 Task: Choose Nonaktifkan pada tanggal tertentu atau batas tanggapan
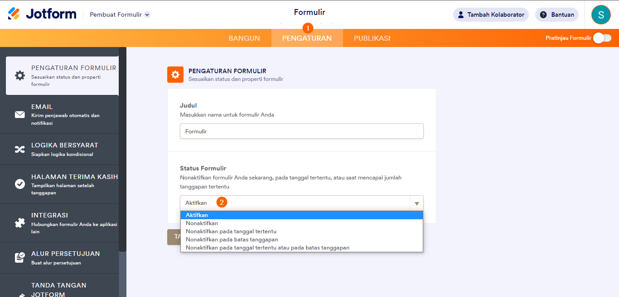pos(302,248)
